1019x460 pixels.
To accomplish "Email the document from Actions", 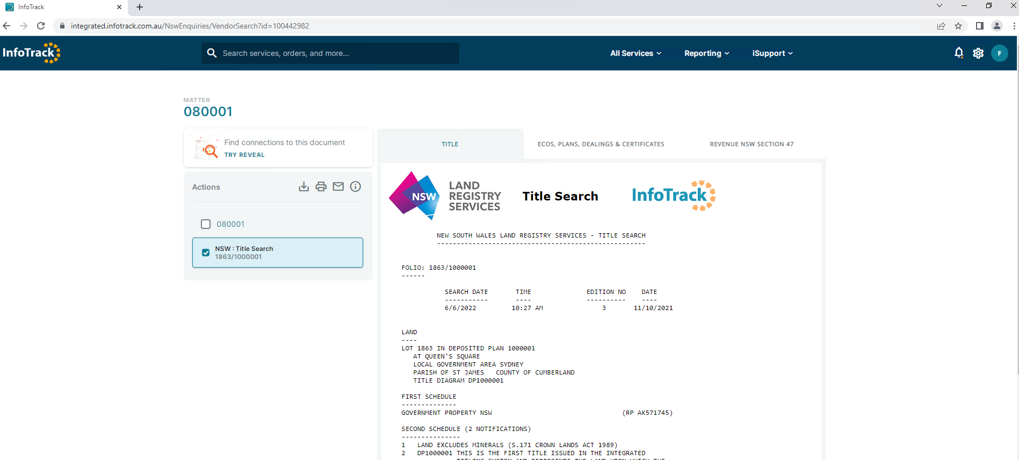I will (338, 186).
